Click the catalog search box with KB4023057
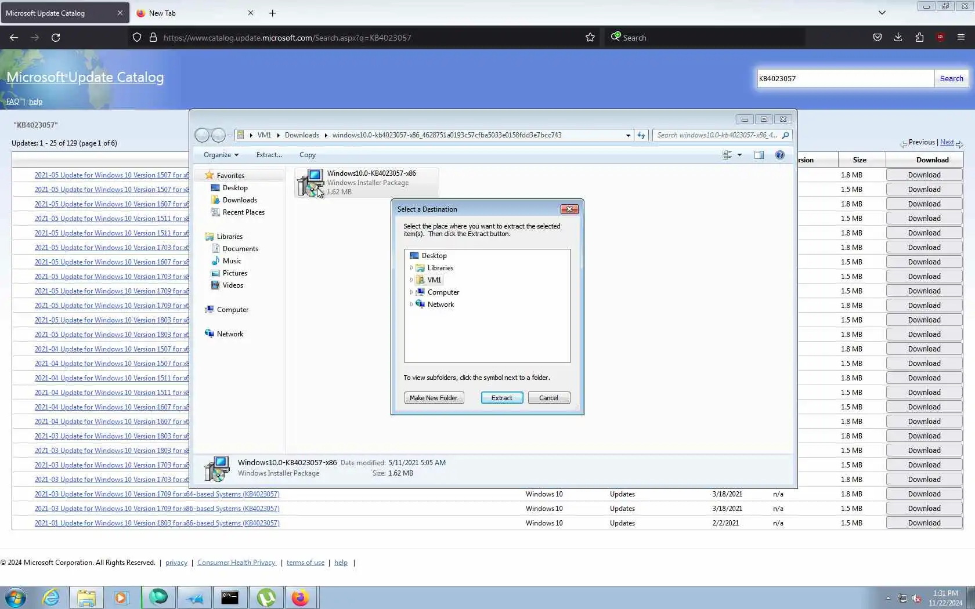975x609 pixels. tap(846, 78)
